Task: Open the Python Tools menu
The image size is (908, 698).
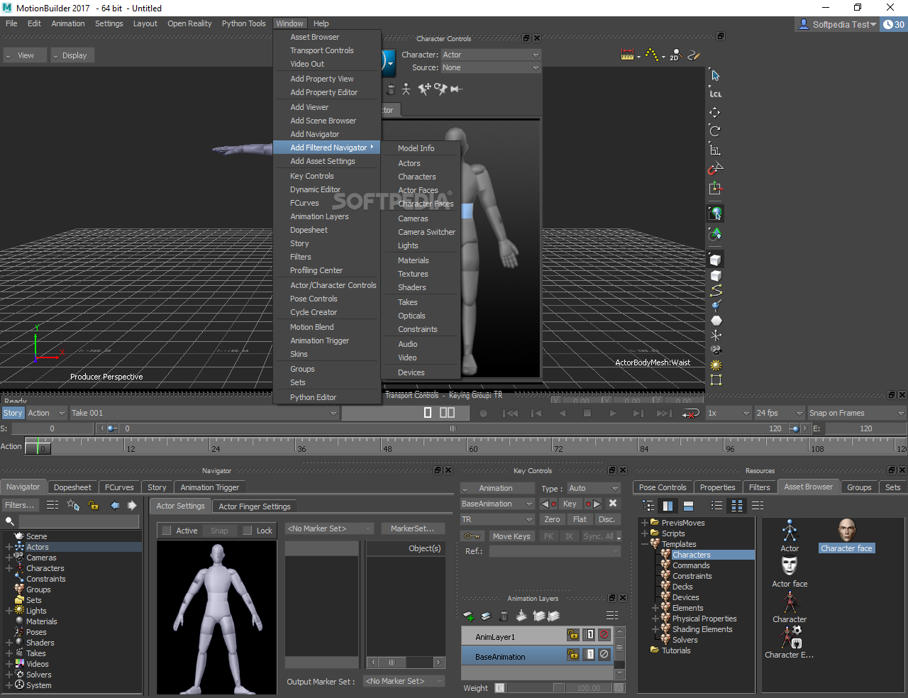Action: coord(243,23)
